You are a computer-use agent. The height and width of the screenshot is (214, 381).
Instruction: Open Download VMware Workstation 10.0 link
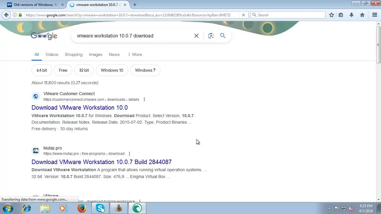[79, 108]
